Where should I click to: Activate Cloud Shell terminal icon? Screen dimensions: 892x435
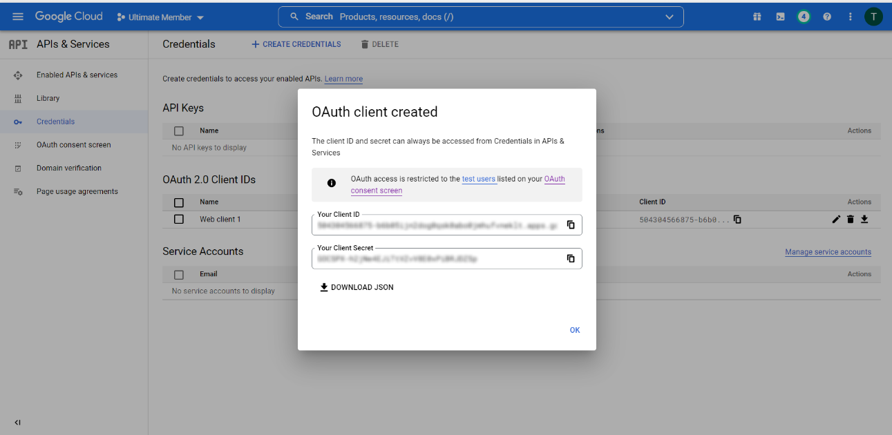click(x=780, y=17)
